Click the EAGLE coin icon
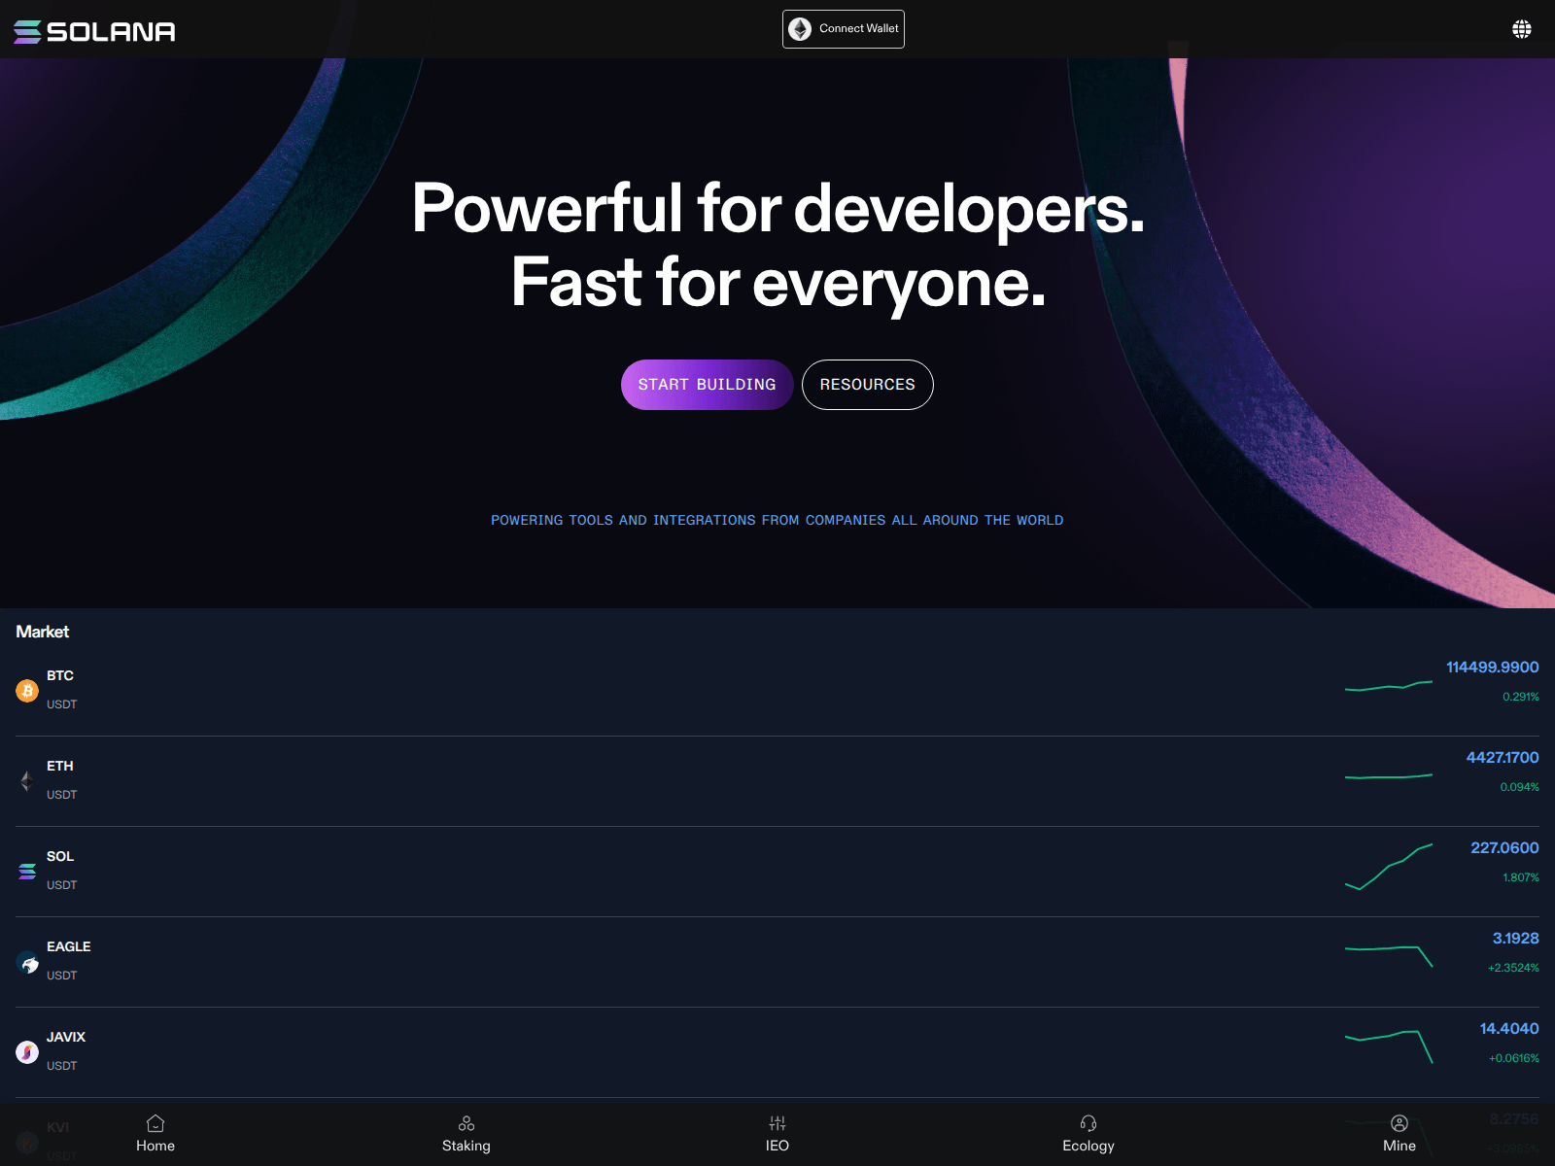 (x=27, y=962)
